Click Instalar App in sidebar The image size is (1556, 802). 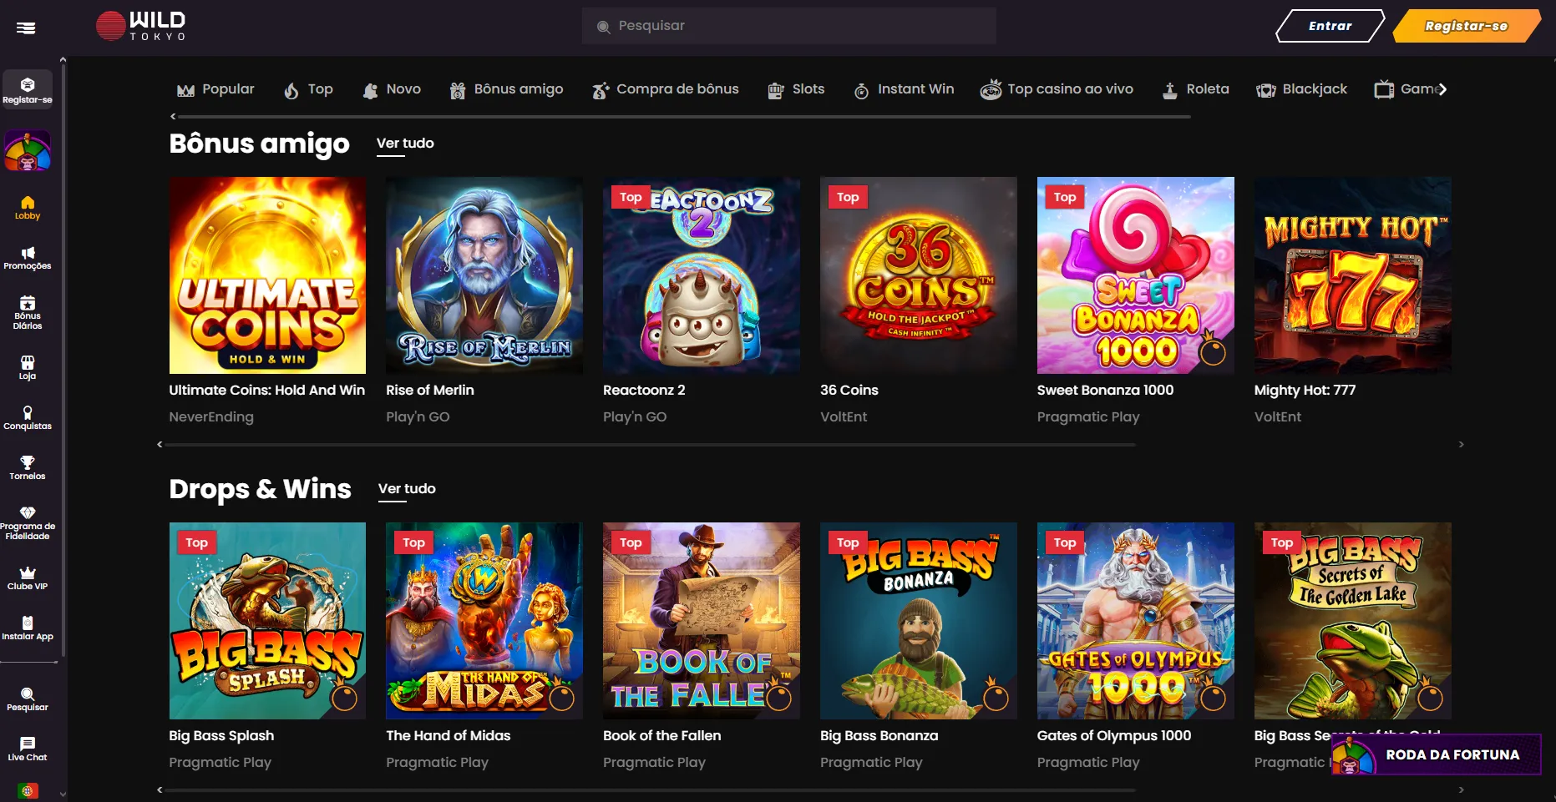coord(28,628)
